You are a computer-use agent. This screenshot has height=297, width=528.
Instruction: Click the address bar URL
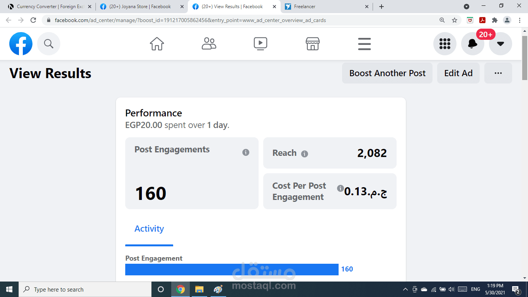[x=190, y=20]
